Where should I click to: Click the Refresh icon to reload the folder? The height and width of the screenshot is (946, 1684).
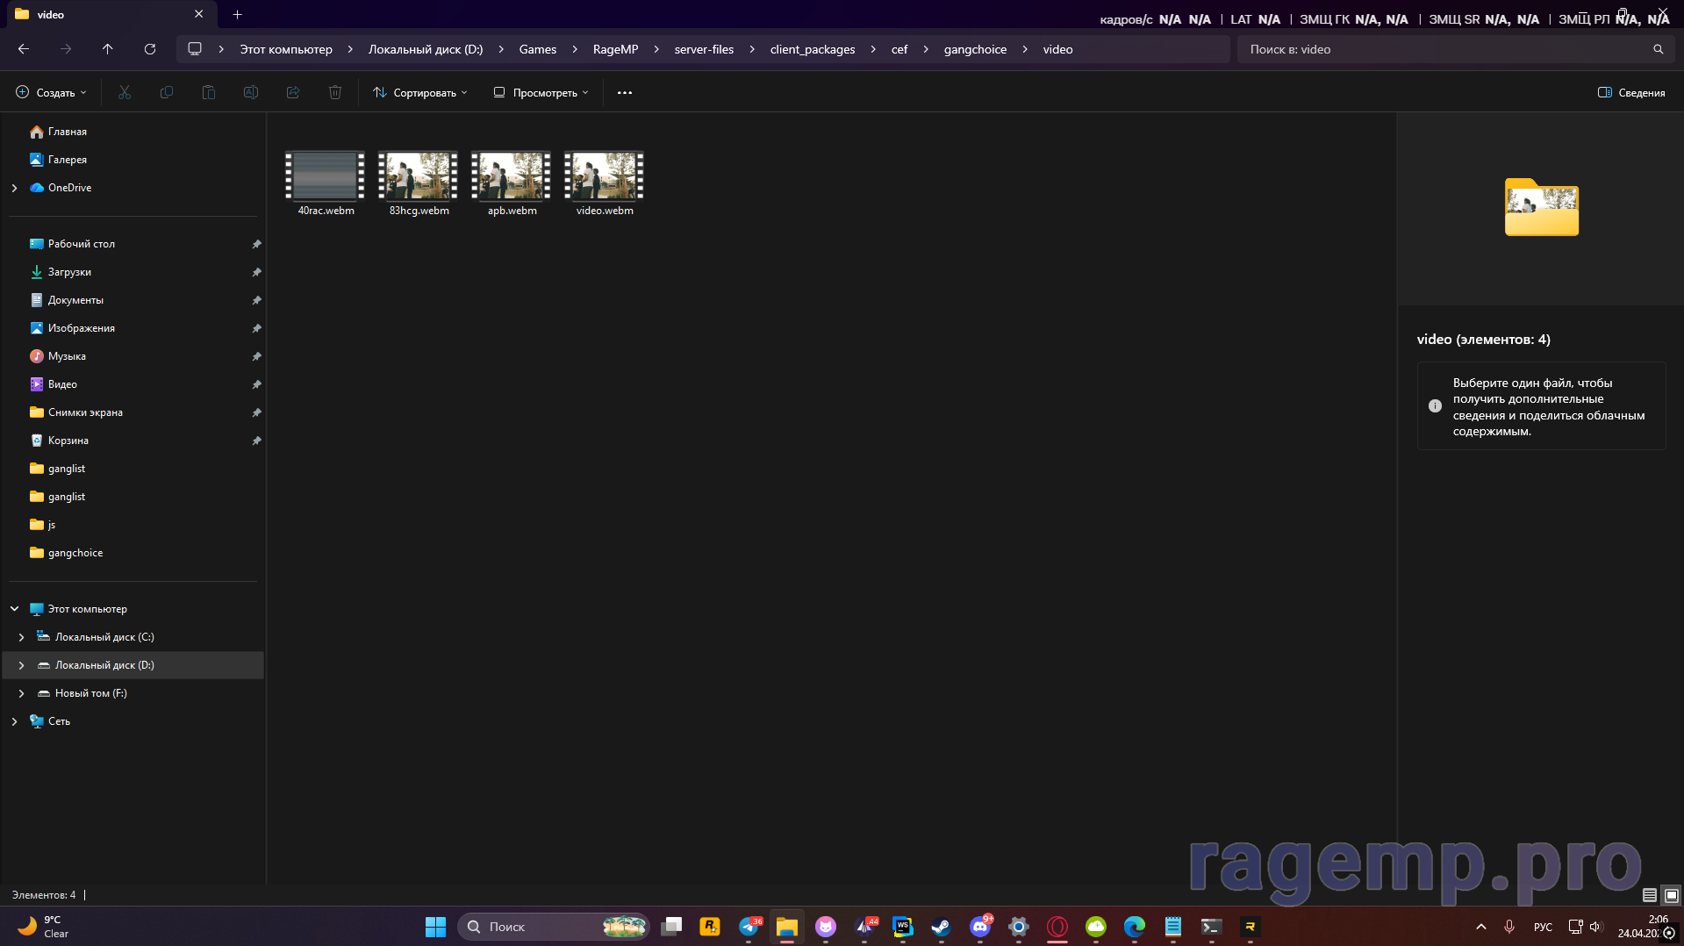coord(149,49)
